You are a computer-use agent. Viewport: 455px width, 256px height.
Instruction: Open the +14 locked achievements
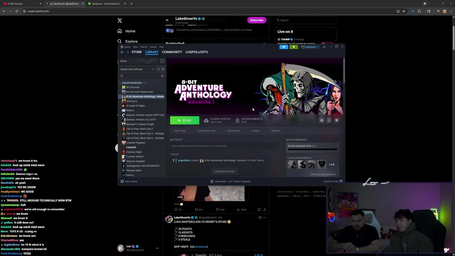pos(332,165)
